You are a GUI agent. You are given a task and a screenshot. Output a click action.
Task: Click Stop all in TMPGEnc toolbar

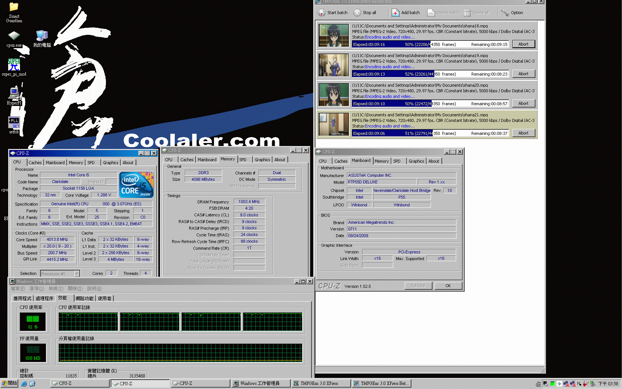click(365, 13)
